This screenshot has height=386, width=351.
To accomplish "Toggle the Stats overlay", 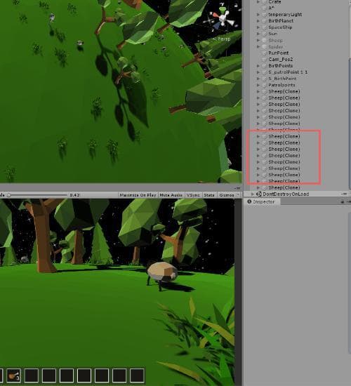I will (209, 195).
